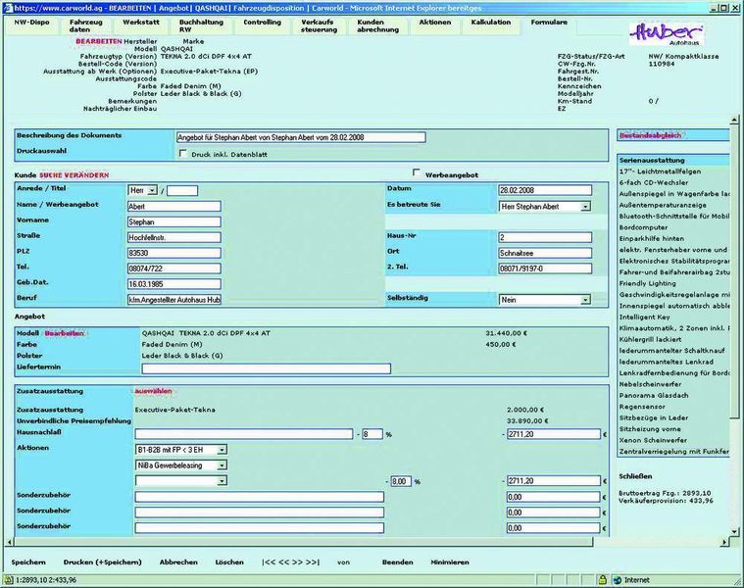Click the Ort field with Schnaitsee
Screen dimensions: 744x588
pos(545,253)
